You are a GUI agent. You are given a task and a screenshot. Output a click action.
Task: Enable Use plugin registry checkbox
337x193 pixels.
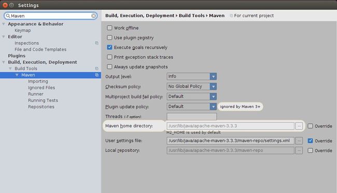pyautogui.click(x=109, y=38)
